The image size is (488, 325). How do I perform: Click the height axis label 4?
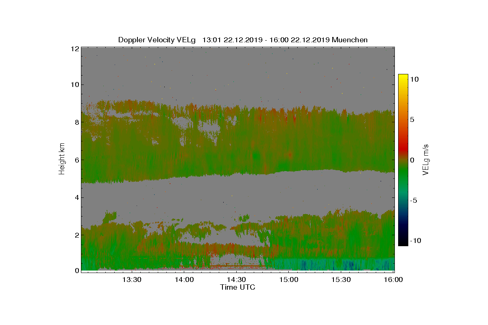click(x=76, y=198)
